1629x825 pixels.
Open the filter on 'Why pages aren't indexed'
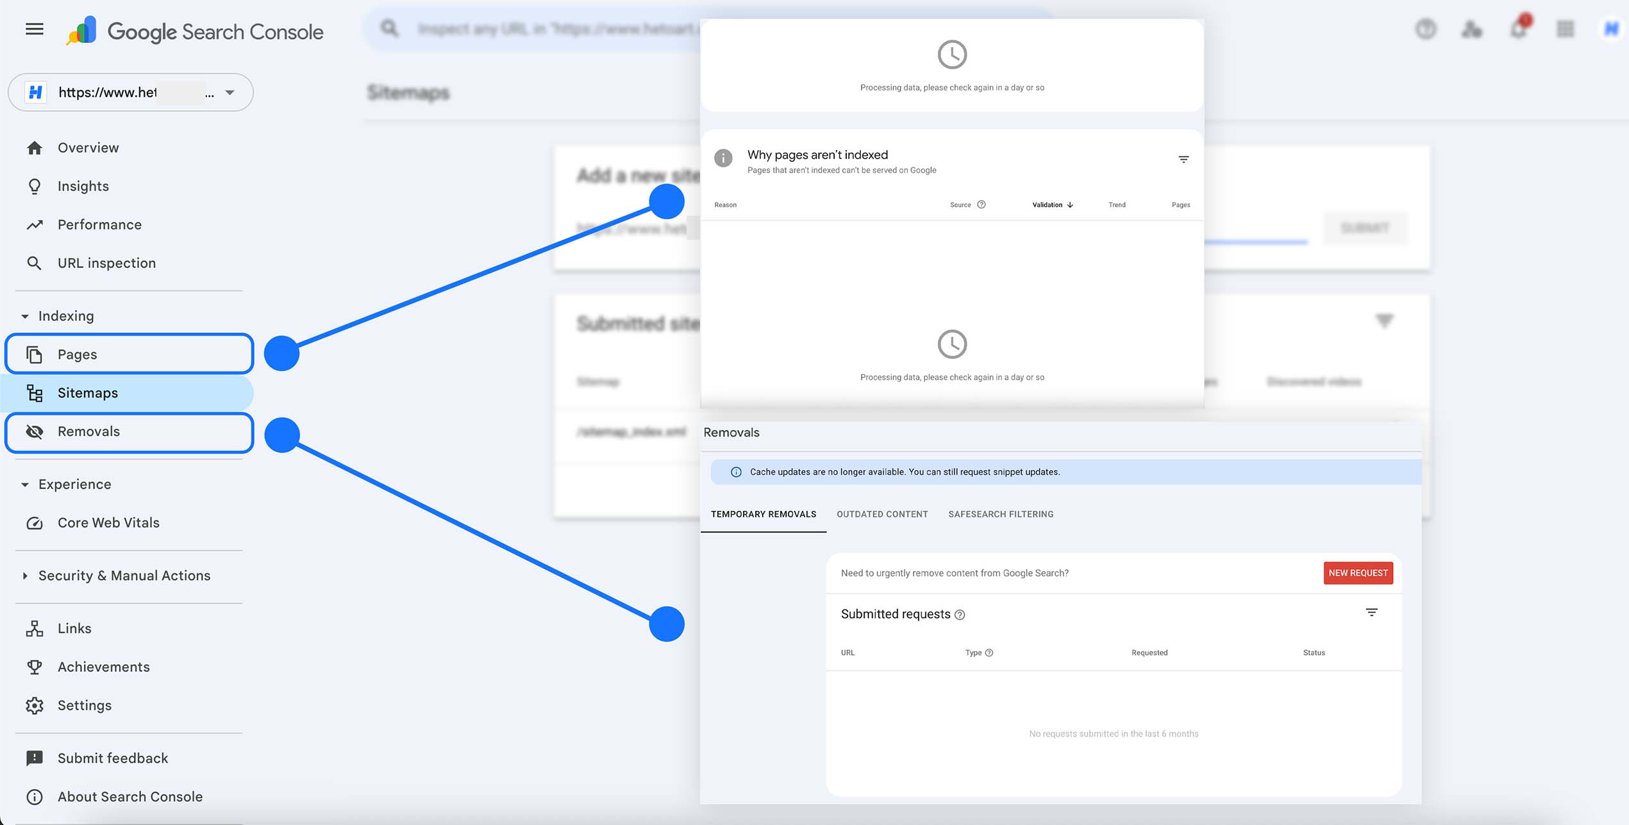pyautogui.click(x=1183, y=159)
